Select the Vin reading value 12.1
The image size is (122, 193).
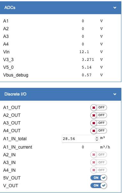84,52
